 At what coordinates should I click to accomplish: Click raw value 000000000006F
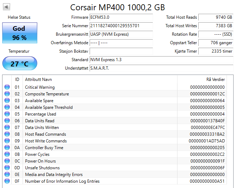207,168
